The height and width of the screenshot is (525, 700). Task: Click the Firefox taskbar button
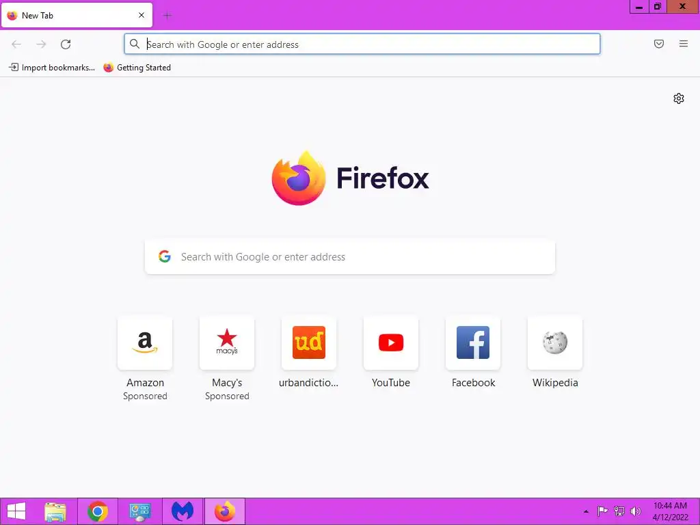pos(224,511)
